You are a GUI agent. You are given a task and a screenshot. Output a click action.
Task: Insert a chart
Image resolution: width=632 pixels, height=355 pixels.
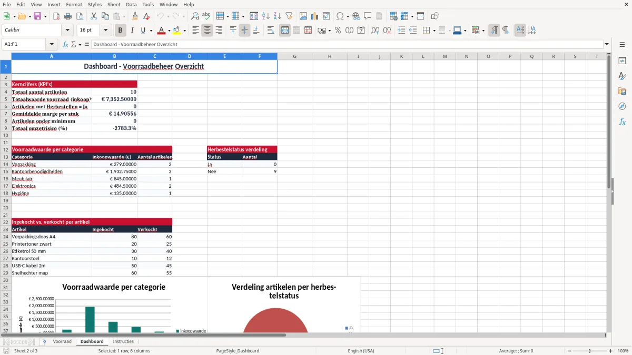315,16
